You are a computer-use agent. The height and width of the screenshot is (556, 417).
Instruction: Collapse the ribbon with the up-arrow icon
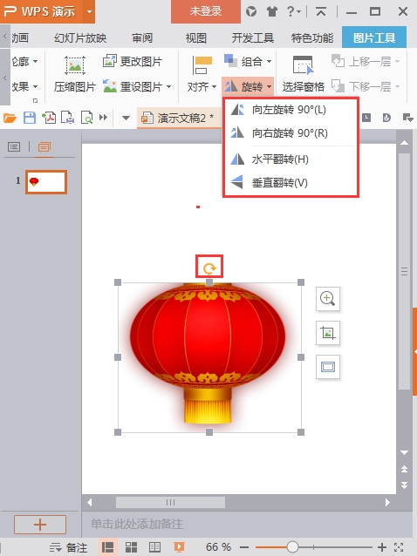(321, 11)
